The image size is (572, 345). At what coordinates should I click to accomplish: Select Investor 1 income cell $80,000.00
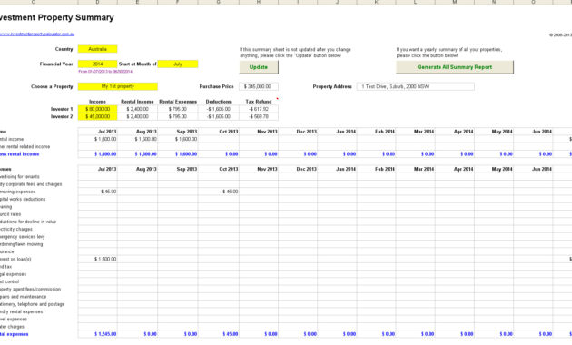[97, 109]
